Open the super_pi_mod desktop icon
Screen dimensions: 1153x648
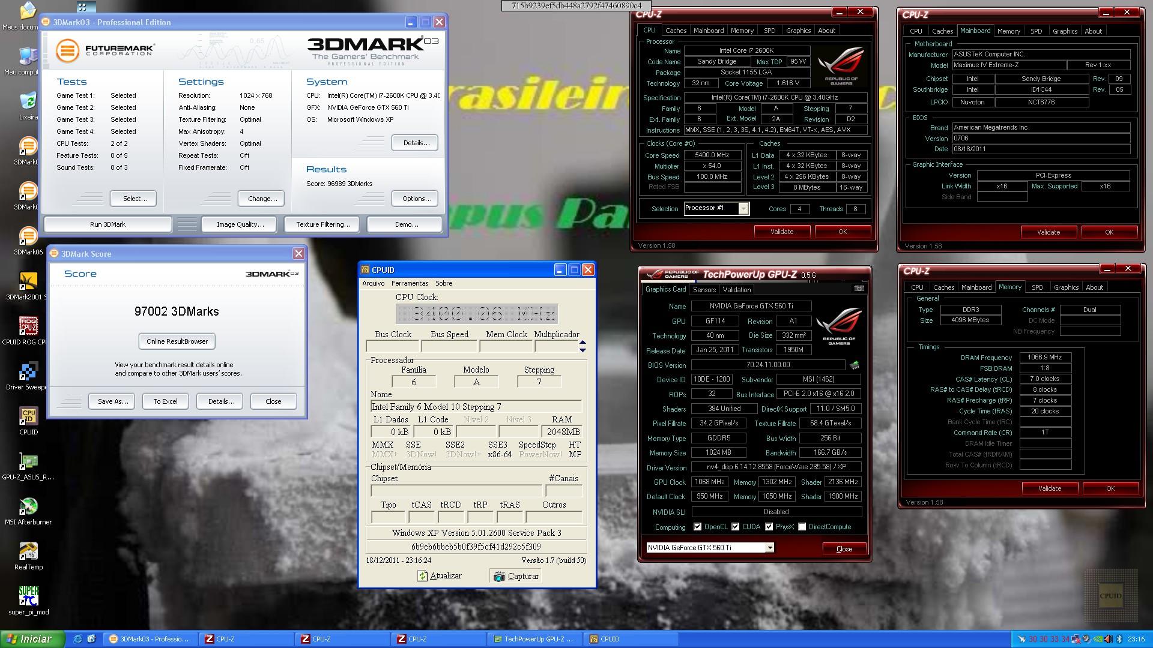(x=28, y=596)
